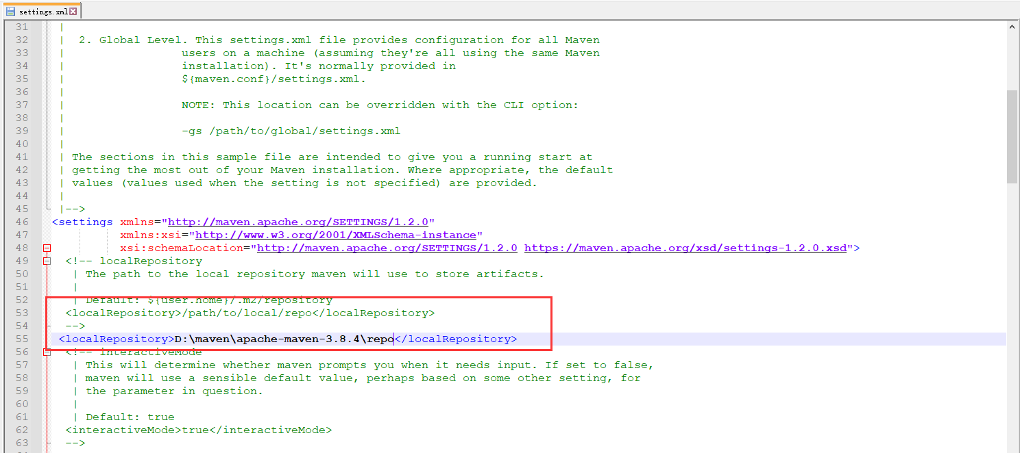
Task: Click the closing </localRepository> tag on line 55
Action: [x=456, y=339]
